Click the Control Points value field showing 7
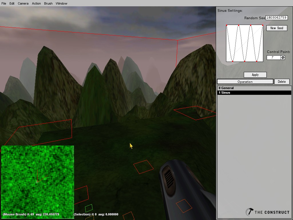293x220 pixels. click(274, 57)
